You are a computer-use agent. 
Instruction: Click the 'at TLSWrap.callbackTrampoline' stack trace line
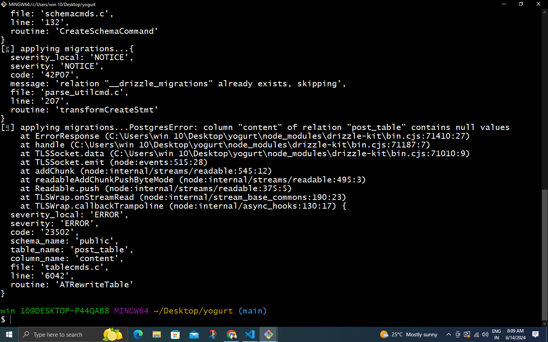[x=183, y=206]
